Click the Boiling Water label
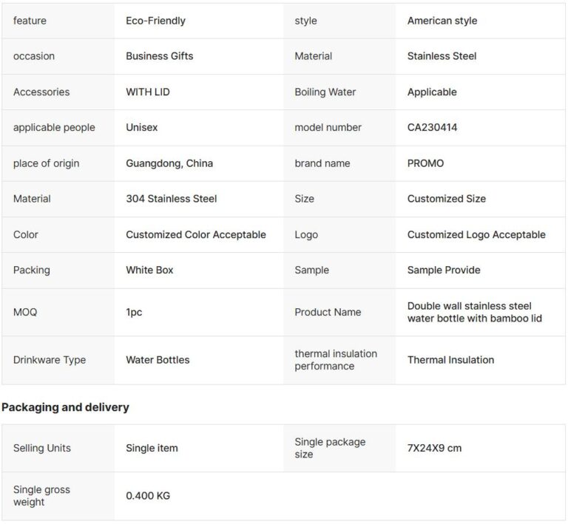 tap(325, 92)
